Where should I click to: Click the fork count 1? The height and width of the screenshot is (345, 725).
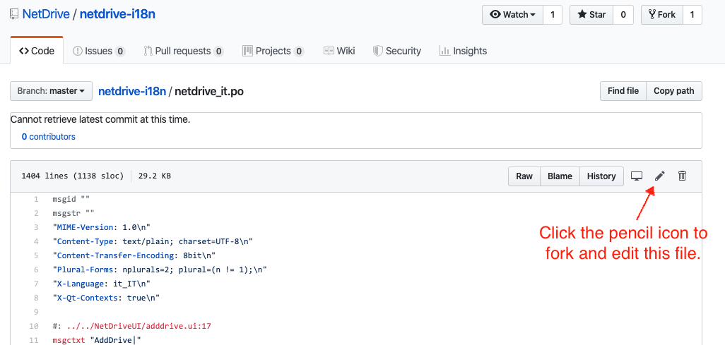point(692,15)
